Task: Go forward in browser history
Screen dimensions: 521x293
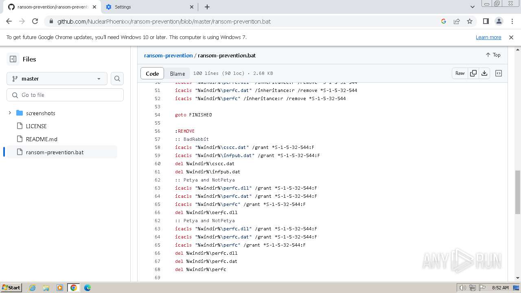Action: (22, 21)
